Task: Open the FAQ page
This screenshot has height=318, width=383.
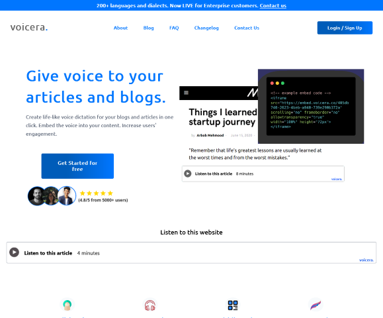Action: (x=174, y=28)
